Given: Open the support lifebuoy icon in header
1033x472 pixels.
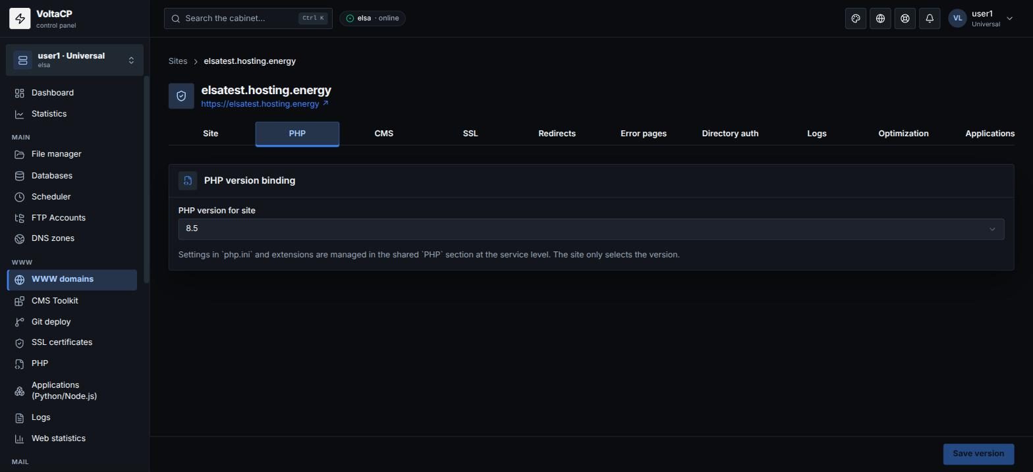Looking at the screenshot, I should [x=905, y=18].
